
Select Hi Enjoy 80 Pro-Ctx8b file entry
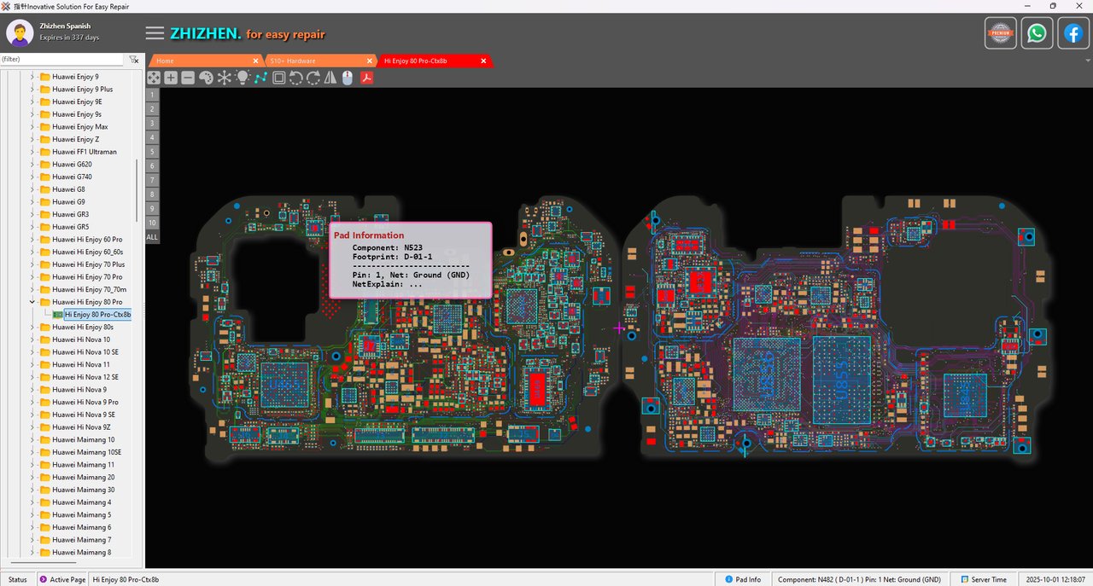click(97, 315)
